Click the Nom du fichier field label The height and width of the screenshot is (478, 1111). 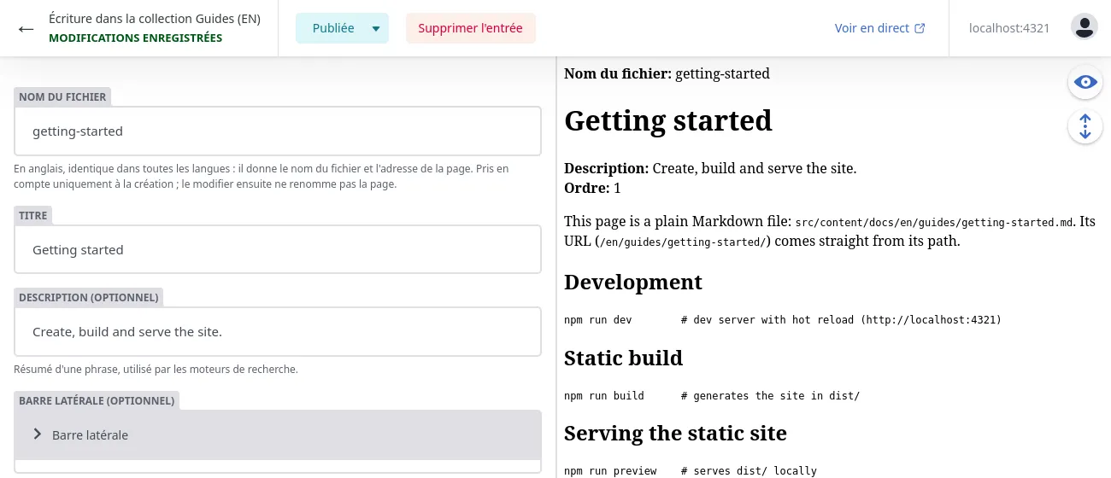click(62, 97)
